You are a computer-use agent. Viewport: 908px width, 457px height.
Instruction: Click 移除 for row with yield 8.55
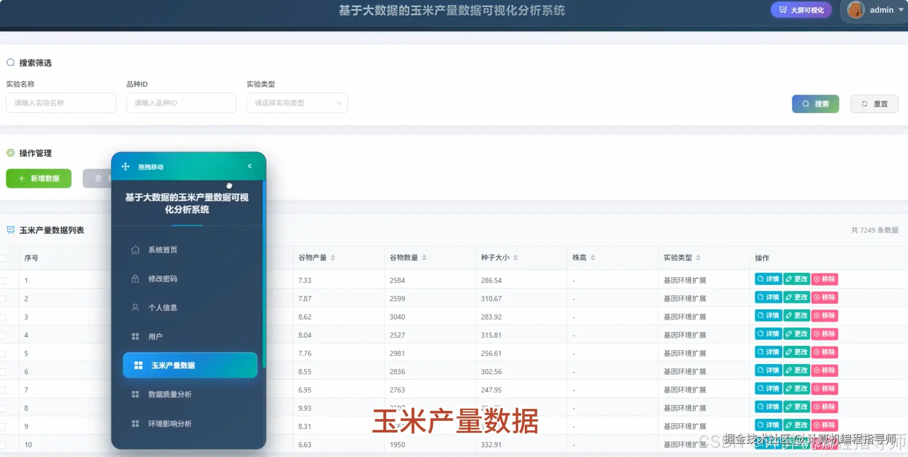pos(824,370)
